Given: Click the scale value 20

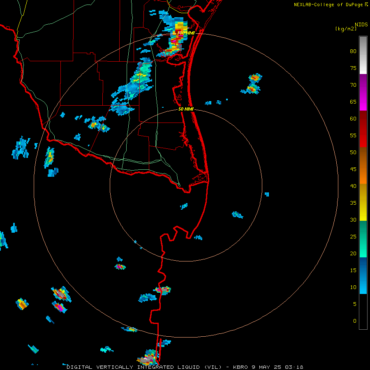Looking at the screenshot, I should pos(353,254).
